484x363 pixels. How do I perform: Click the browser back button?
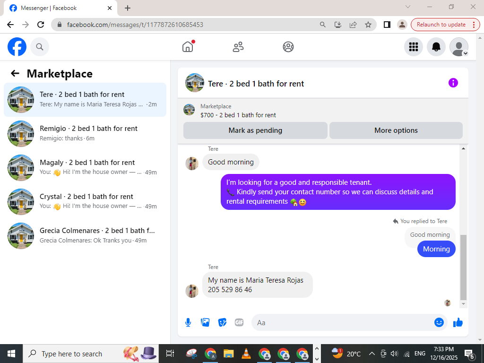click(x=10, y=25)
